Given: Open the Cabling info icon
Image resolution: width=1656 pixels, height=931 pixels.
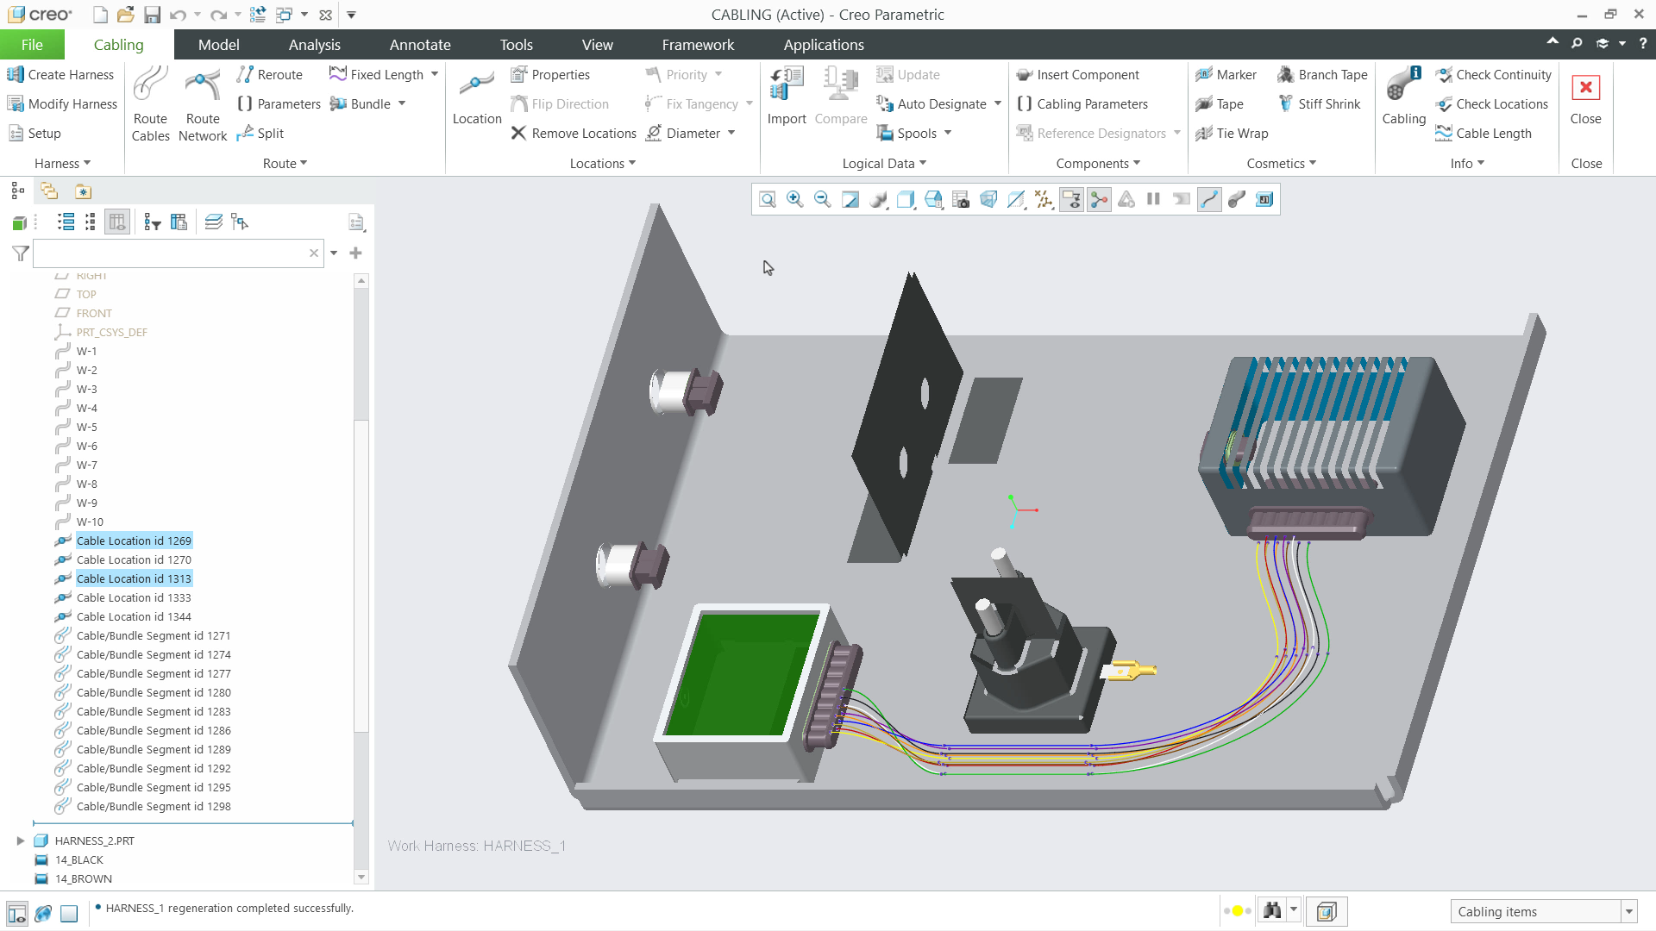Looking at the screenshot, I should [1403, 97].
